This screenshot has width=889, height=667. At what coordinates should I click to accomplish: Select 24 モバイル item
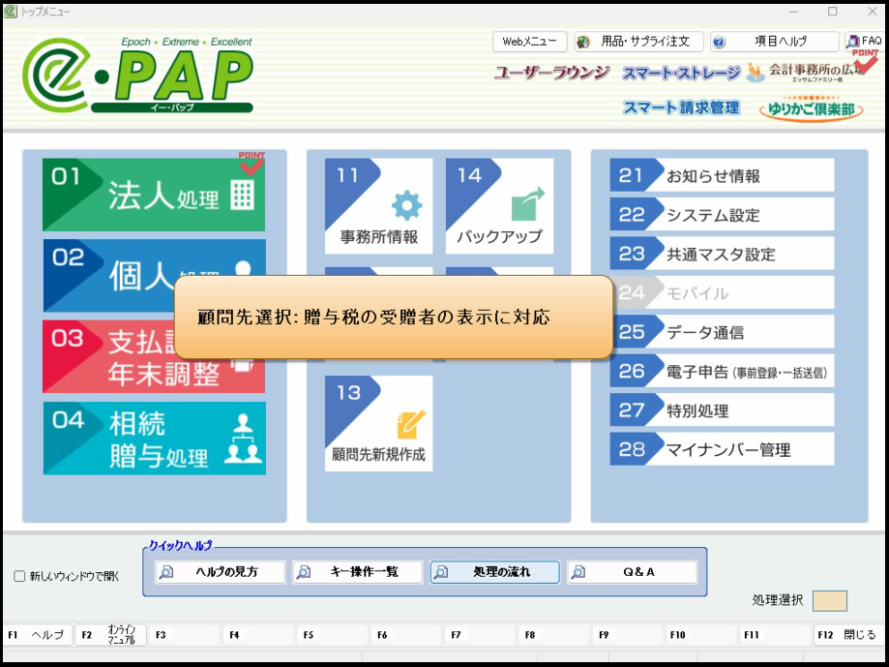coord(722,292)
